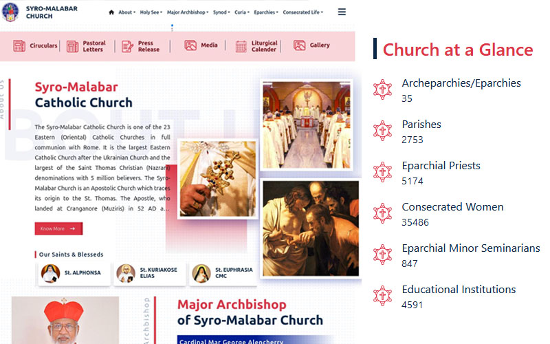Expand the Curia dropdown menu
Screen dimensions: 550x344
pos(242,12)
